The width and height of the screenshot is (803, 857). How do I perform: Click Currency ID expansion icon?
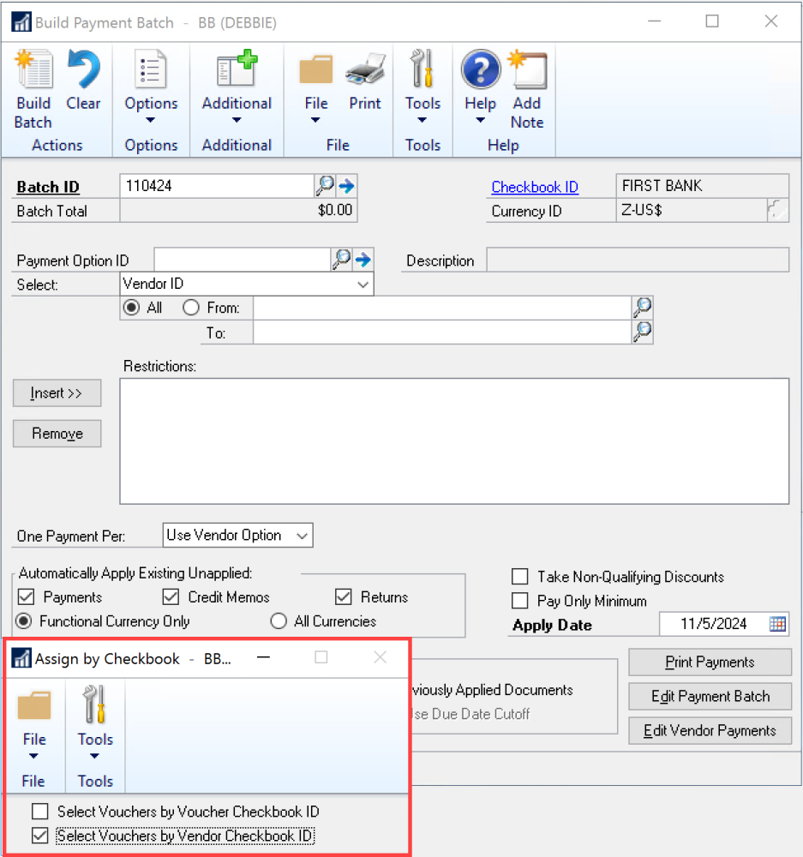tap(777, 210)
